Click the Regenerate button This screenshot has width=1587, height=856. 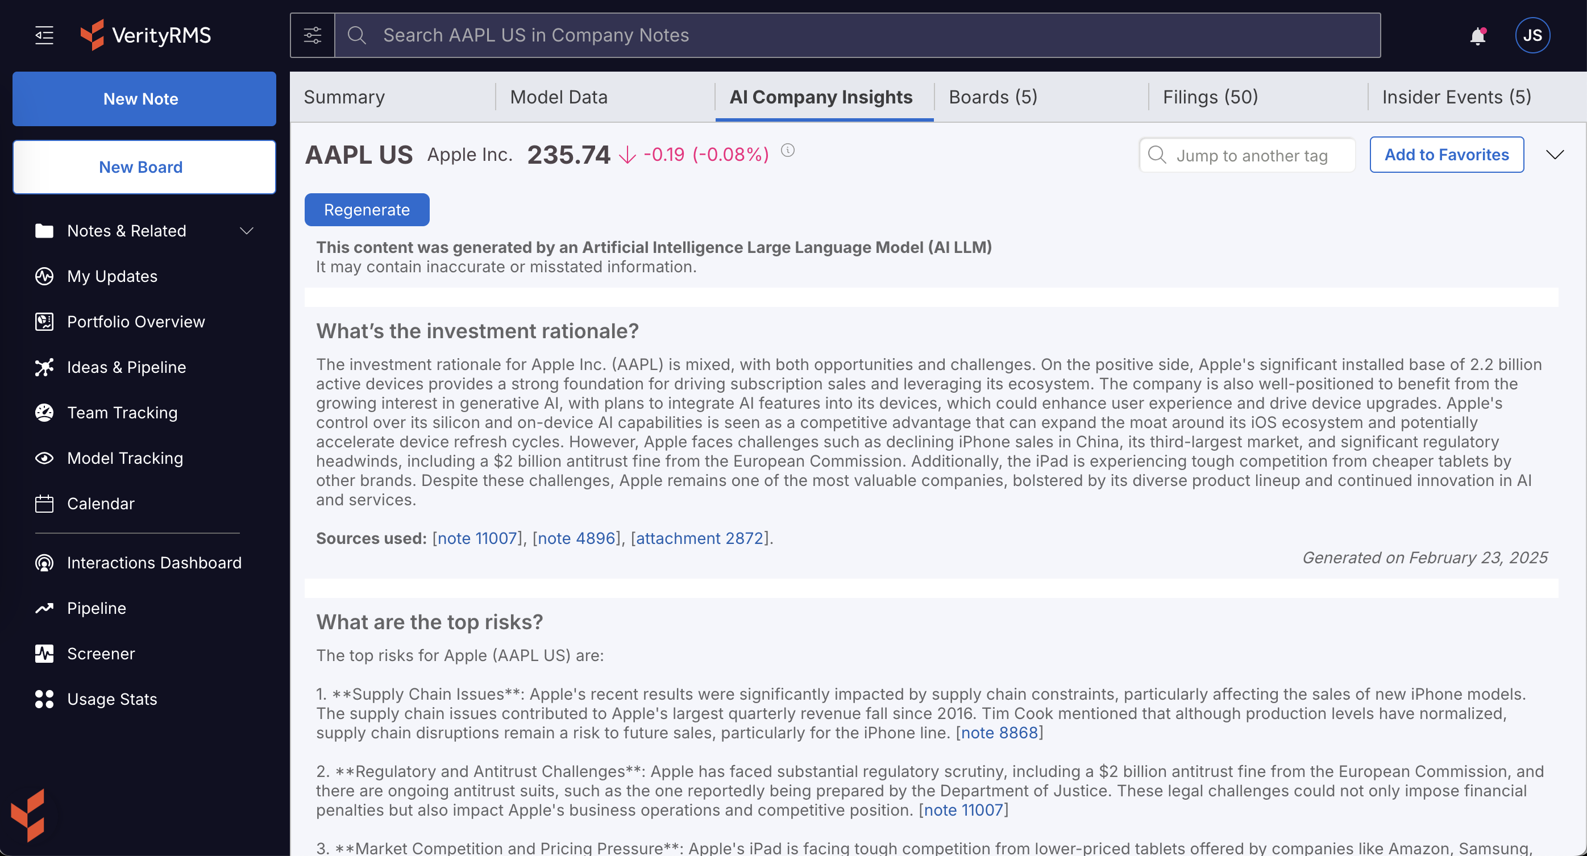tap(367, 210)
